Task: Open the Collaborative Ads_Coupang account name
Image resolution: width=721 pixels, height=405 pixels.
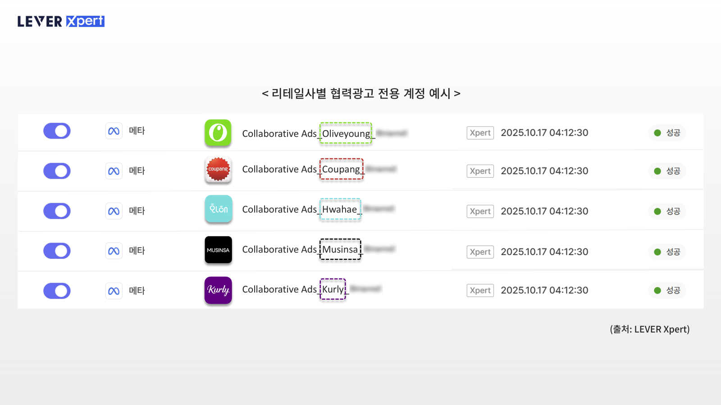Action: [x=301, y=169]
